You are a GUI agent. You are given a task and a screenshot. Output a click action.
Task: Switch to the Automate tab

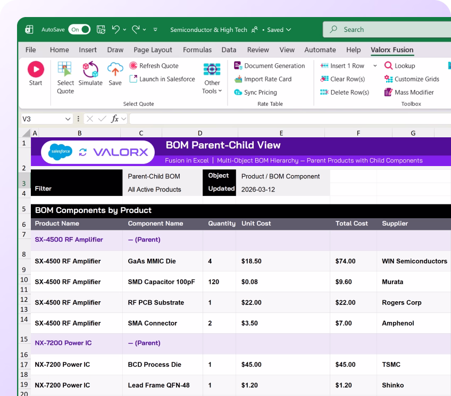point(320,50)
